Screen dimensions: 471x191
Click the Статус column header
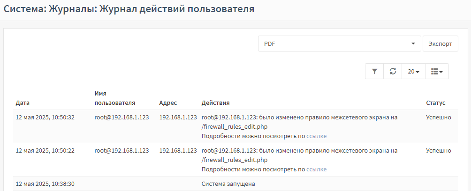pos(435,103)
